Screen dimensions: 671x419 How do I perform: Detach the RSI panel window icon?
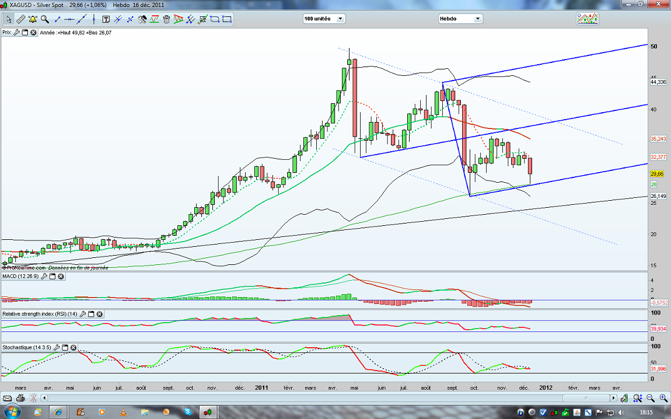coord(91,314)
